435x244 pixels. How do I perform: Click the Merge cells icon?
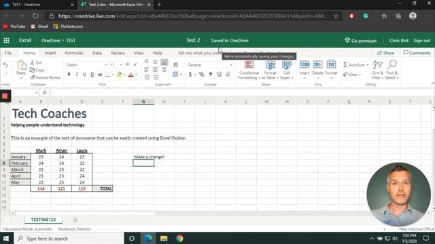[175, 74]
